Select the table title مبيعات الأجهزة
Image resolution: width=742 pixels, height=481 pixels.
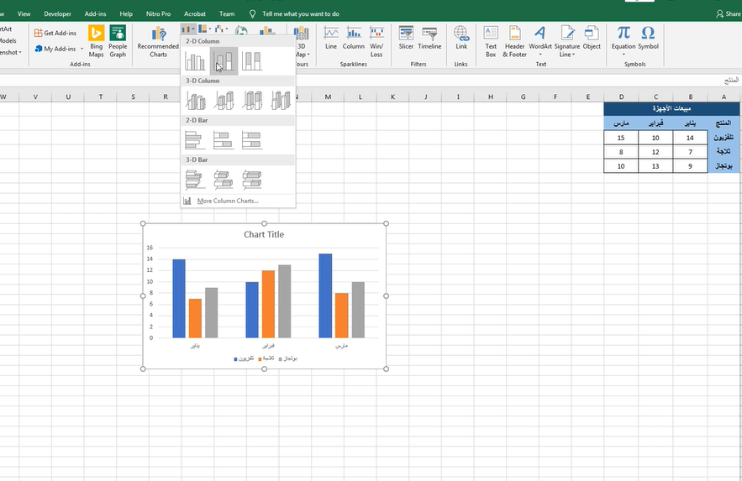tap(671, 108)
